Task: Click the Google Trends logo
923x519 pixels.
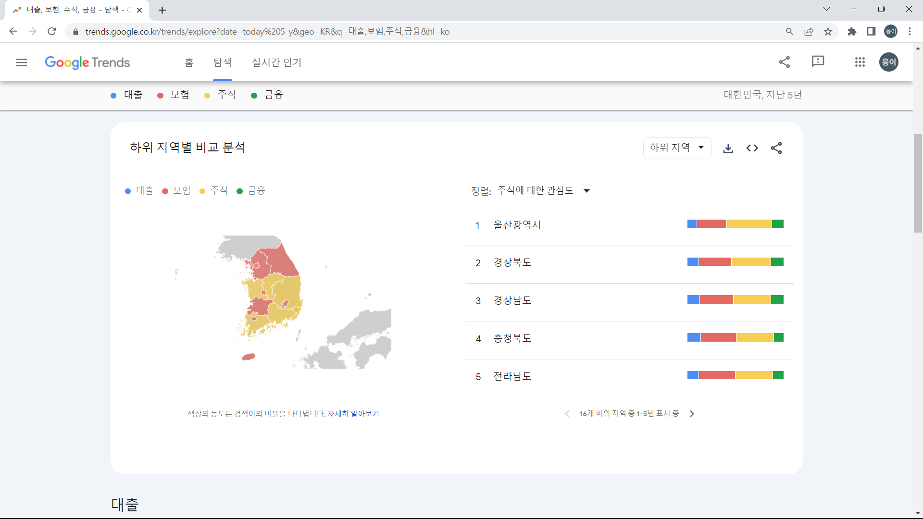Action: coord(87,62)
